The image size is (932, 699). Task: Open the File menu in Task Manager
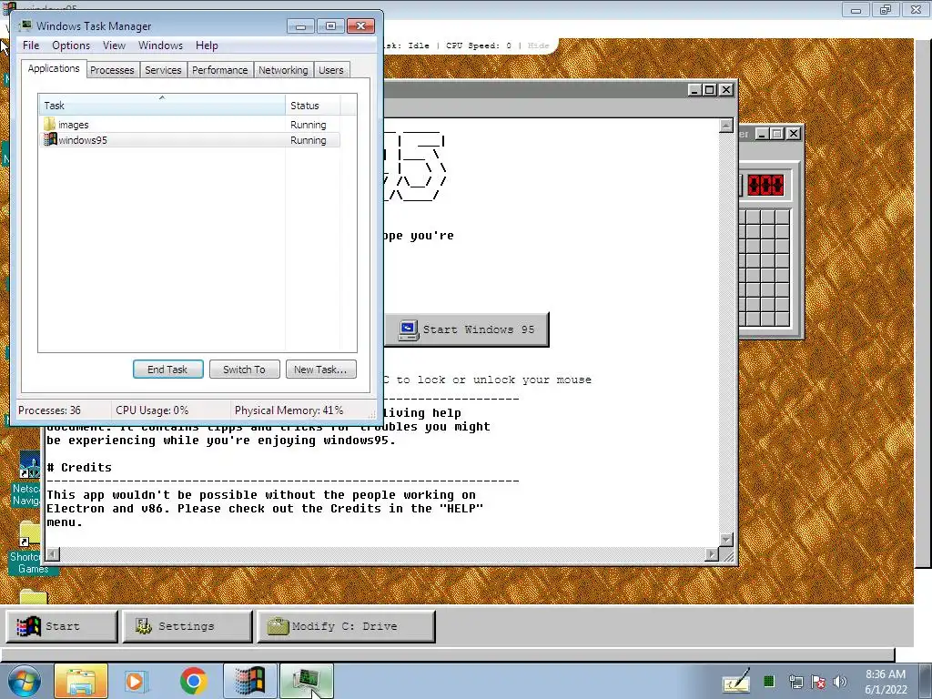31,46
